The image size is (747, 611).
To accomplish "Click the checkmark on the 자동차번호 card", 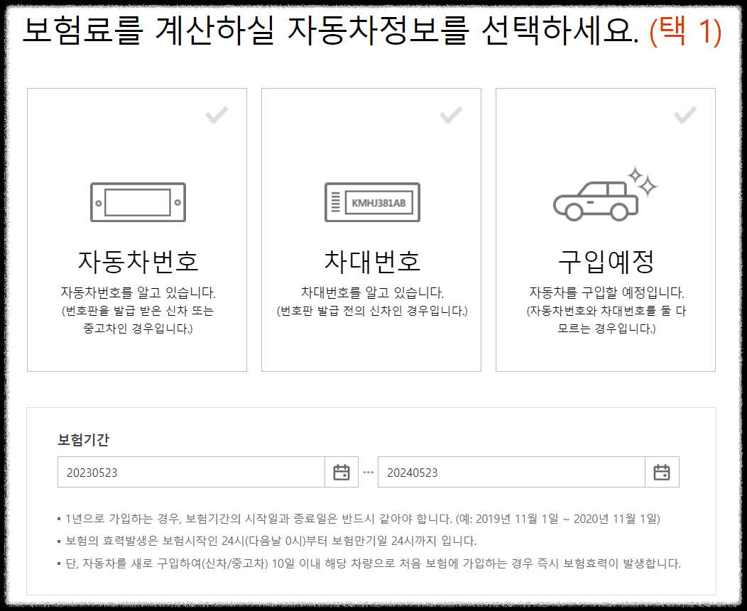I will click(x=216, y=116).
